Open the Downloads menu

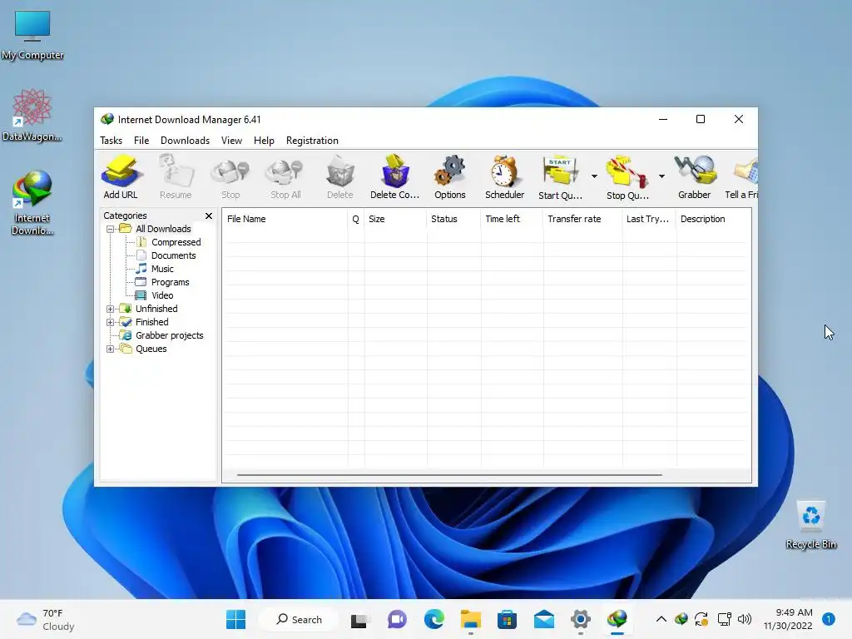coord(185,140)
